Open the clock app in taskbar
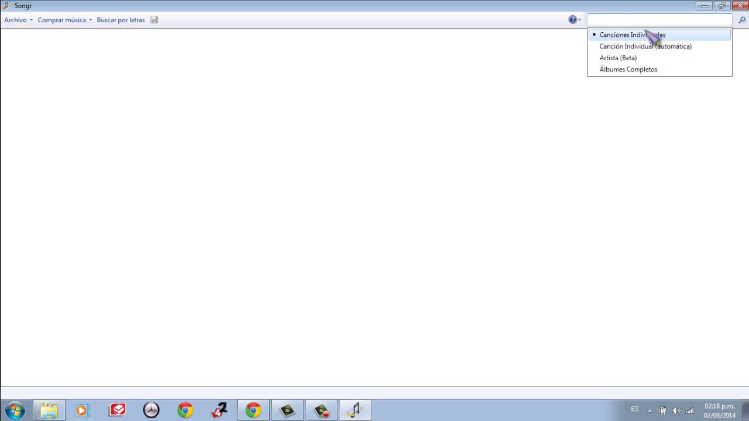749x421 pixels. point(151,410)
